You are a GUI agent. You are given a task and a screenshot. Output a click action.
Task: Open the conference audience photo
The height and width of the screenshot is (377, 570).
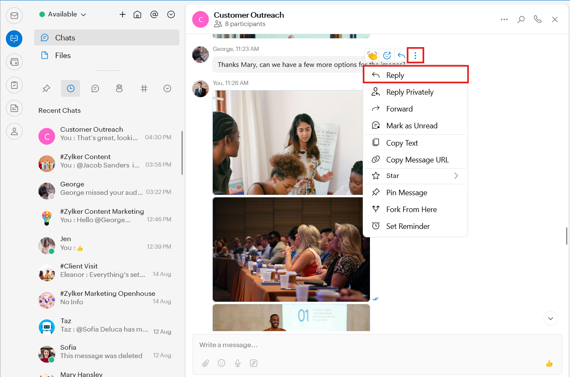tap(291, 250)
